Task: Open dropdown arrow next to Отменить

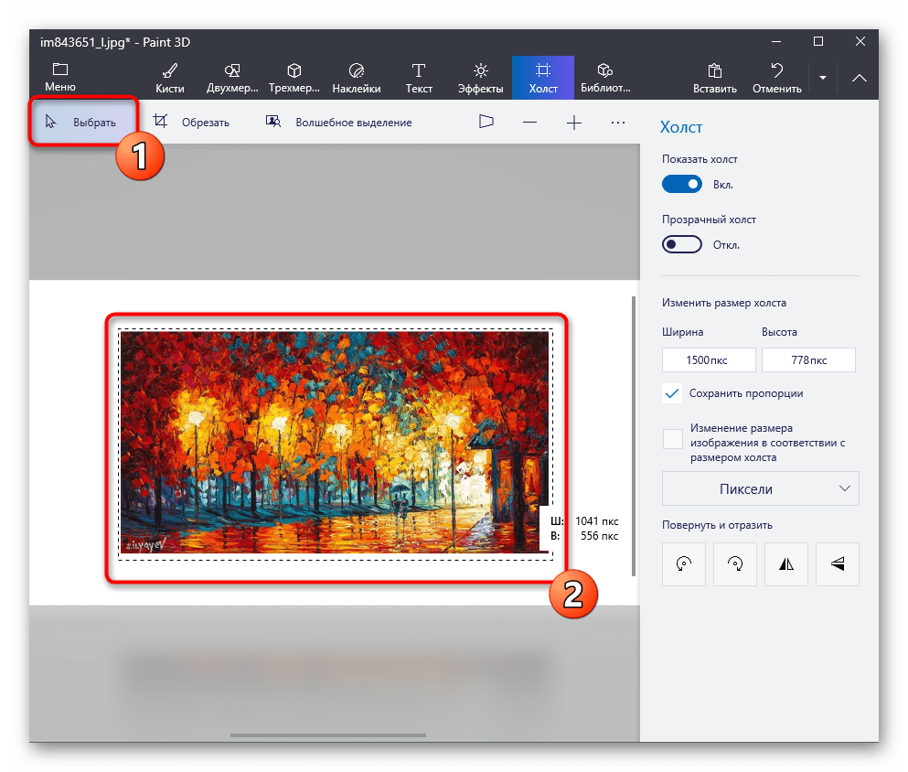Action: tap(823, 79)
